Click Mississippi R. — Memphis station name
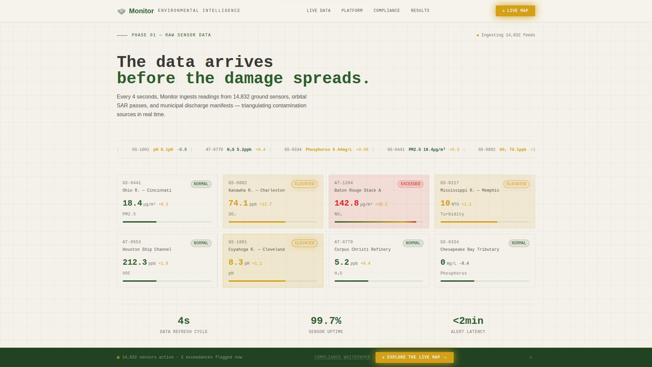The image size is (652, 367). click(470, 191)
